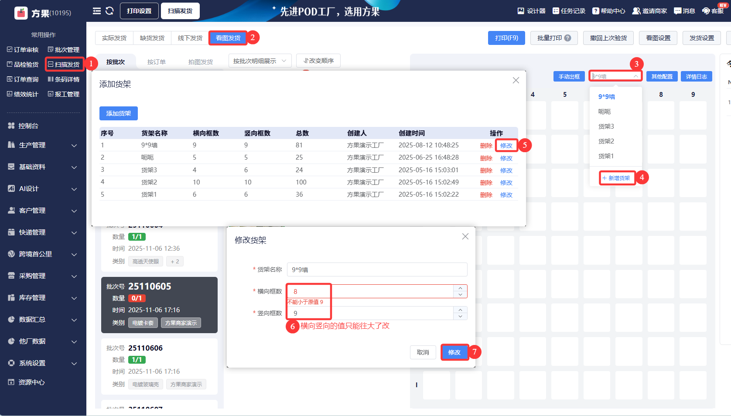Click 取消 in the 修改货架 dialog
Image resolution: width=731 pixels, height=416 pixels.
pos(423,352)
